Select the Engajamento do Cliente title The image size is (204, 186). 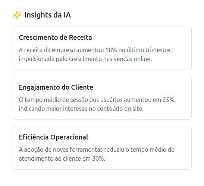(x=56, y=87)
